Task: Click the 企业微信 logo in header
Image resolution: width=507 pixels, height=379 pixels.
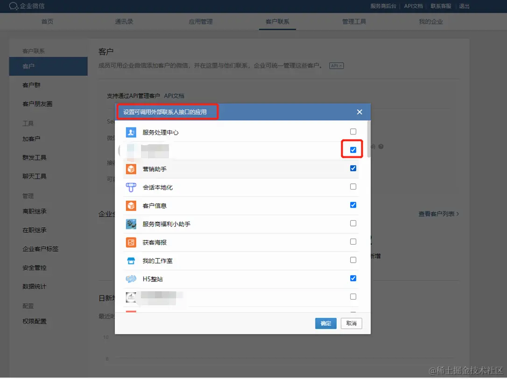Action: [27, 6]
